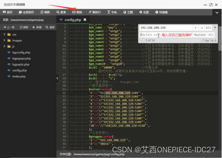Viewport: 222px width, 158px height.
Task: Toggle the replace row with the minus button
Action: [142, 41]
